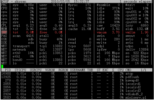Click the MEM row label

4,29
